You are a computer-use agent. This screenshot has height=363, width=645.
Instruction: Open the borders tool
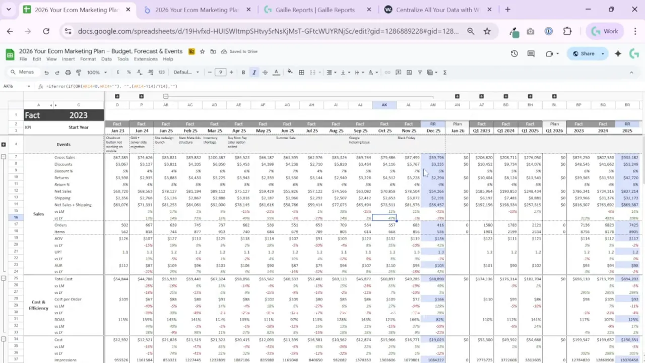(x=301, y=72)
